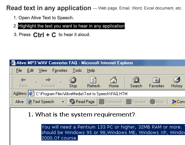Click the Alive label on the Alive toolbar
Screen dimensions: 185x145
coord(19,102)
